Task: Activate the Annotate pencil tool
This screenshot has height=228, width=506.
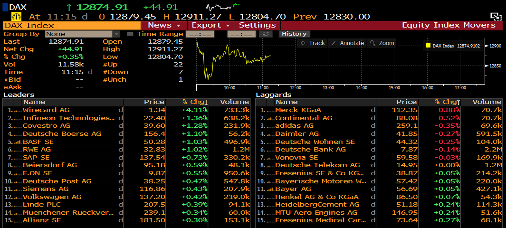Action: coord(348,43)
